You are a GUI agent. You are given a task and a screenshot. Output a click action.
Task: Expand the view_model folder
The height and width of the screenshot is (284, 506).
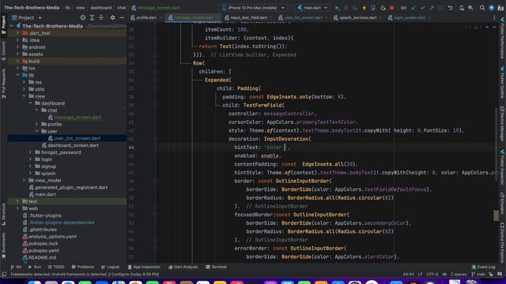[24, 181]
